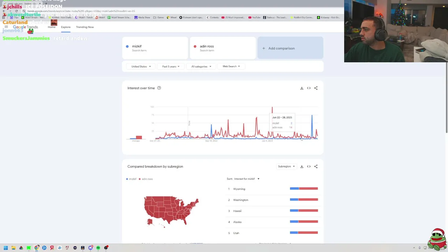Click the page vertical scrollbar
The height and width of the screenshot is (252, 448).
(x=447, y=98)
